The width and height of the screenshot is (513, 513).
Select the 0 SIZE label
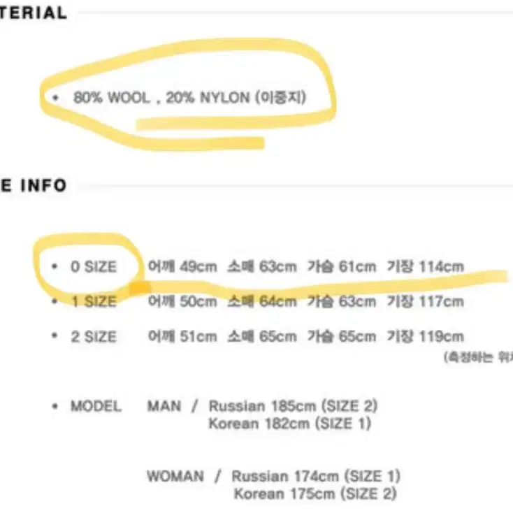pyautogui.click(x=94, y=267)
